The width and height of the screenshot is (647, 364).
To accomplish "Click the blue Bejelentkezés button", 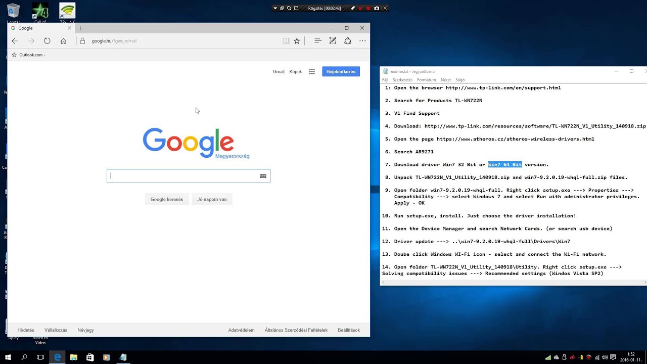I will (341, 72).
